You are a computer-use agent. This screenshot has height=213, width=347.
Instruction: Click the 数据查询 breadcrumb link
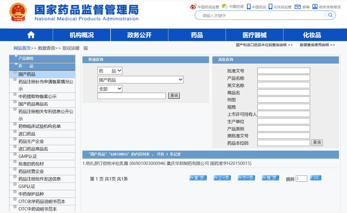pyautogui.click(x=46, y=48)
